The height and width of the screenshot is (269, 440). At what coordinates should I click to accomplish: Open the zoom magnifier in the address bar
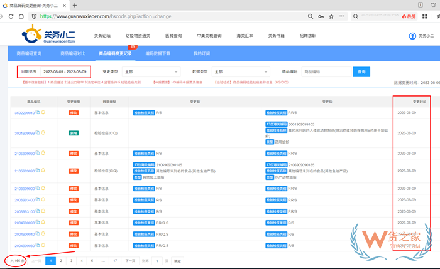click(311, 16)
